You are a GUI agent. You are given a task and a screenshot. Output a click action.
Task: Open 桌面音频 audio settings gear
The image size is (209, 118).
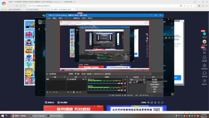pyautogui.click(x=125, y=90)
